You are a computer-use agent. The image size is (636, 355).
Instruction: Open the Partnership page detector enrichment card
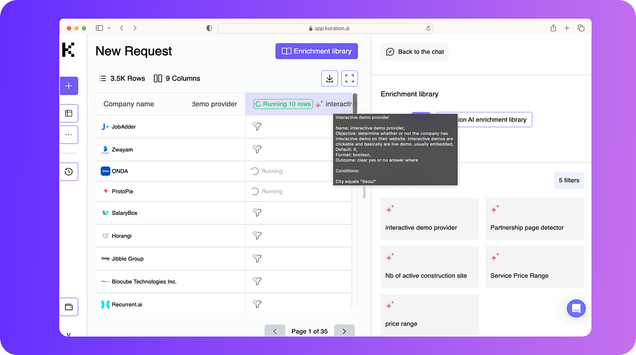[x=535, y=219]
